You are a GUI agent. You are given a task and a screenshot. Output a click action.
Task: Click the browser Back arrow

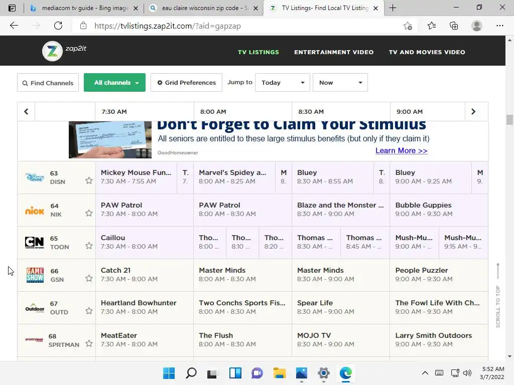point(14,26)
